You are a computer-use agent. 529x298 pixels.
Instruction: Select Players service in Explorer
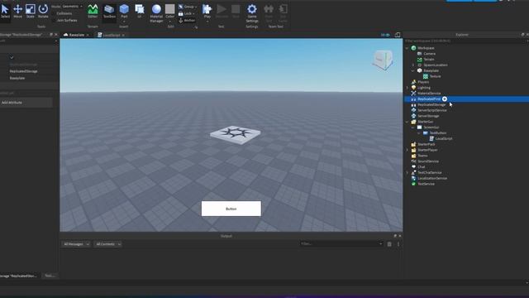point(423,82)
